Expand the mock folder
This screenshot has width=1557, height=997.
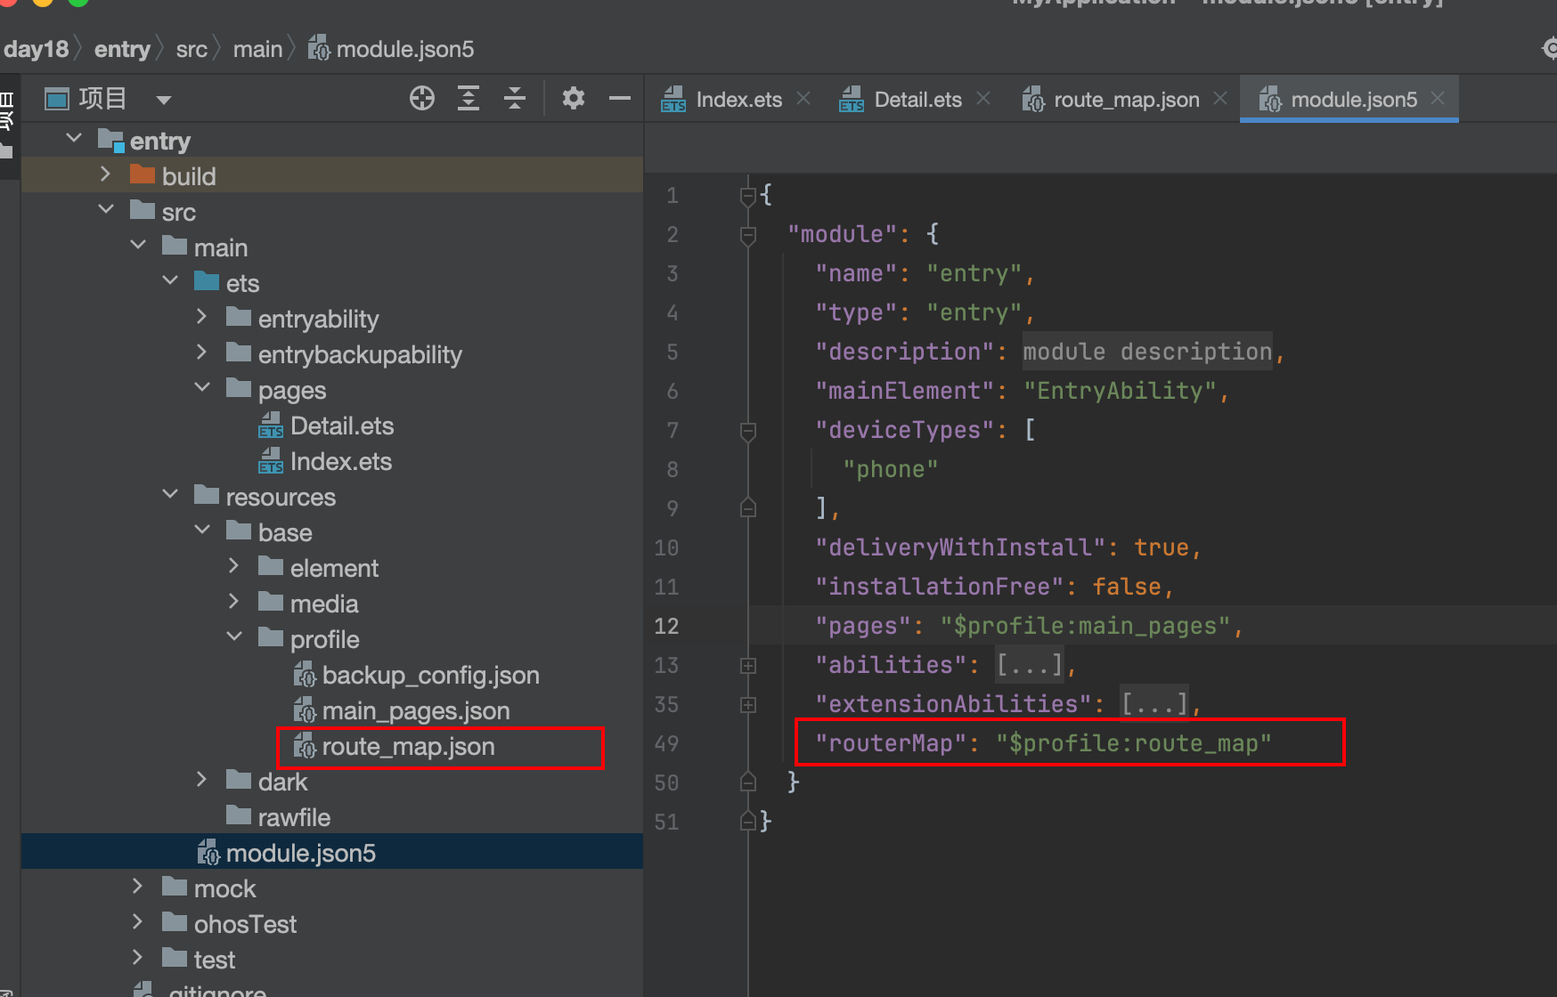click(138, 886)
